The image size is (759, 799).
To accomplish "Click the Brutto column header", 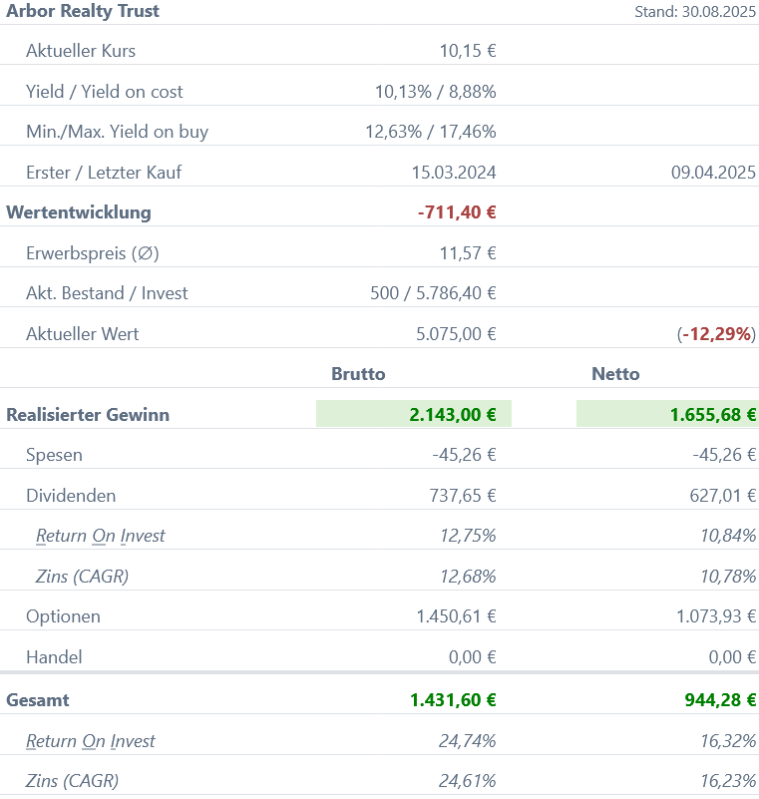I will [358, 374].
